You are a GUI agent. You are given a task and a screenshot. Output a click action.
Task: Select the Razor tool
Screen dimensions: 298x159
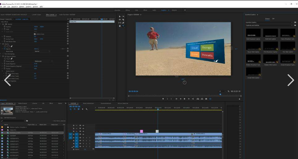point(123,20)
